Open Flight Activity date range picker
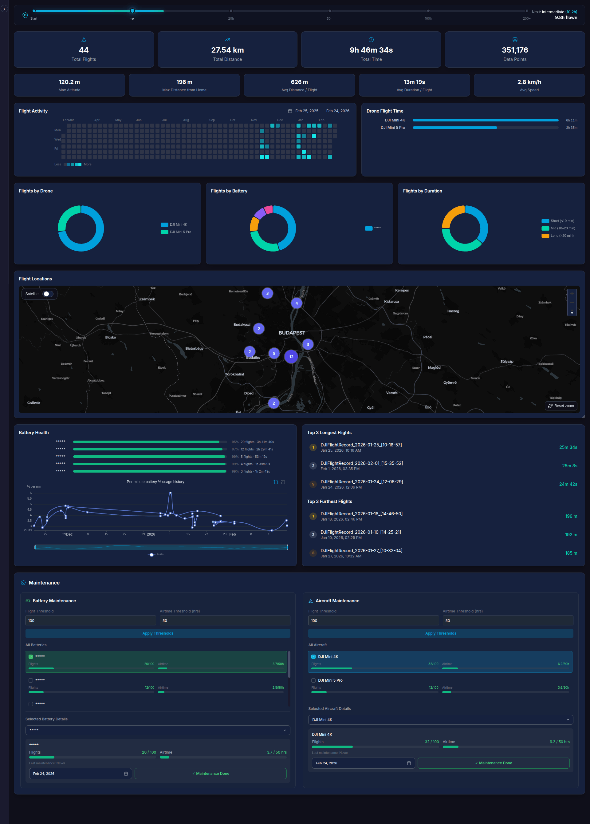Image resolution: width=590 pixels, height=824 pixels. point(318,111)
